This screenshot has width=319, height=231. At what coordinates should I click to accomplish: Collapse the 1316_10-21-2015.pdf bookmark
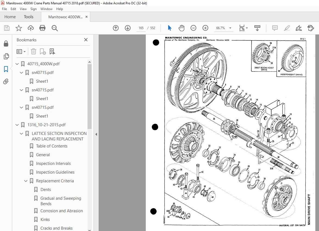(17, 125)
